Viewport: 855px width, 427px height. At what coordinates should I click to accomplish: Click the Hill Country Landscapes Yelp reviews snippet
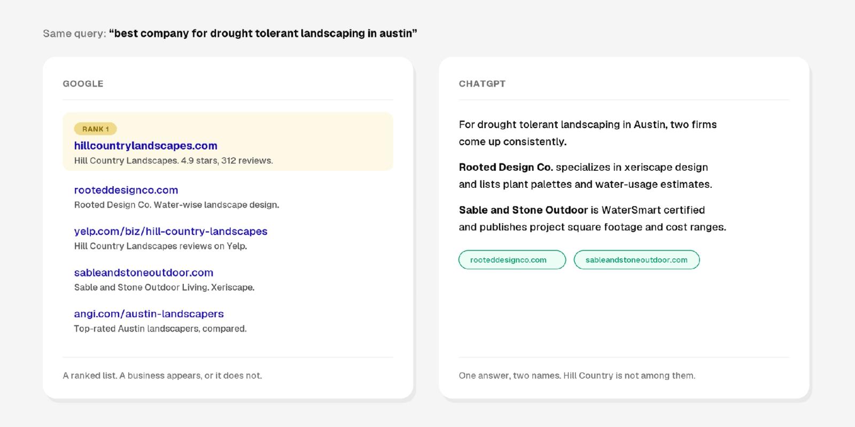pyautogui.click(x=160, y=246)
